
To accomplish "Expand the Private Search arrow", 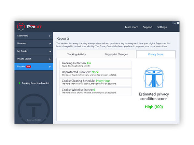I will (x=50, y=59).
